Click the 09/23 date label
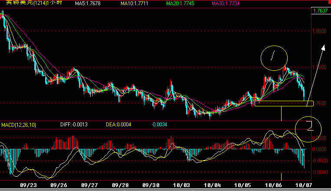Image resolution: width=331 pixels, height=191 pixels. click(x=28, y=185)
